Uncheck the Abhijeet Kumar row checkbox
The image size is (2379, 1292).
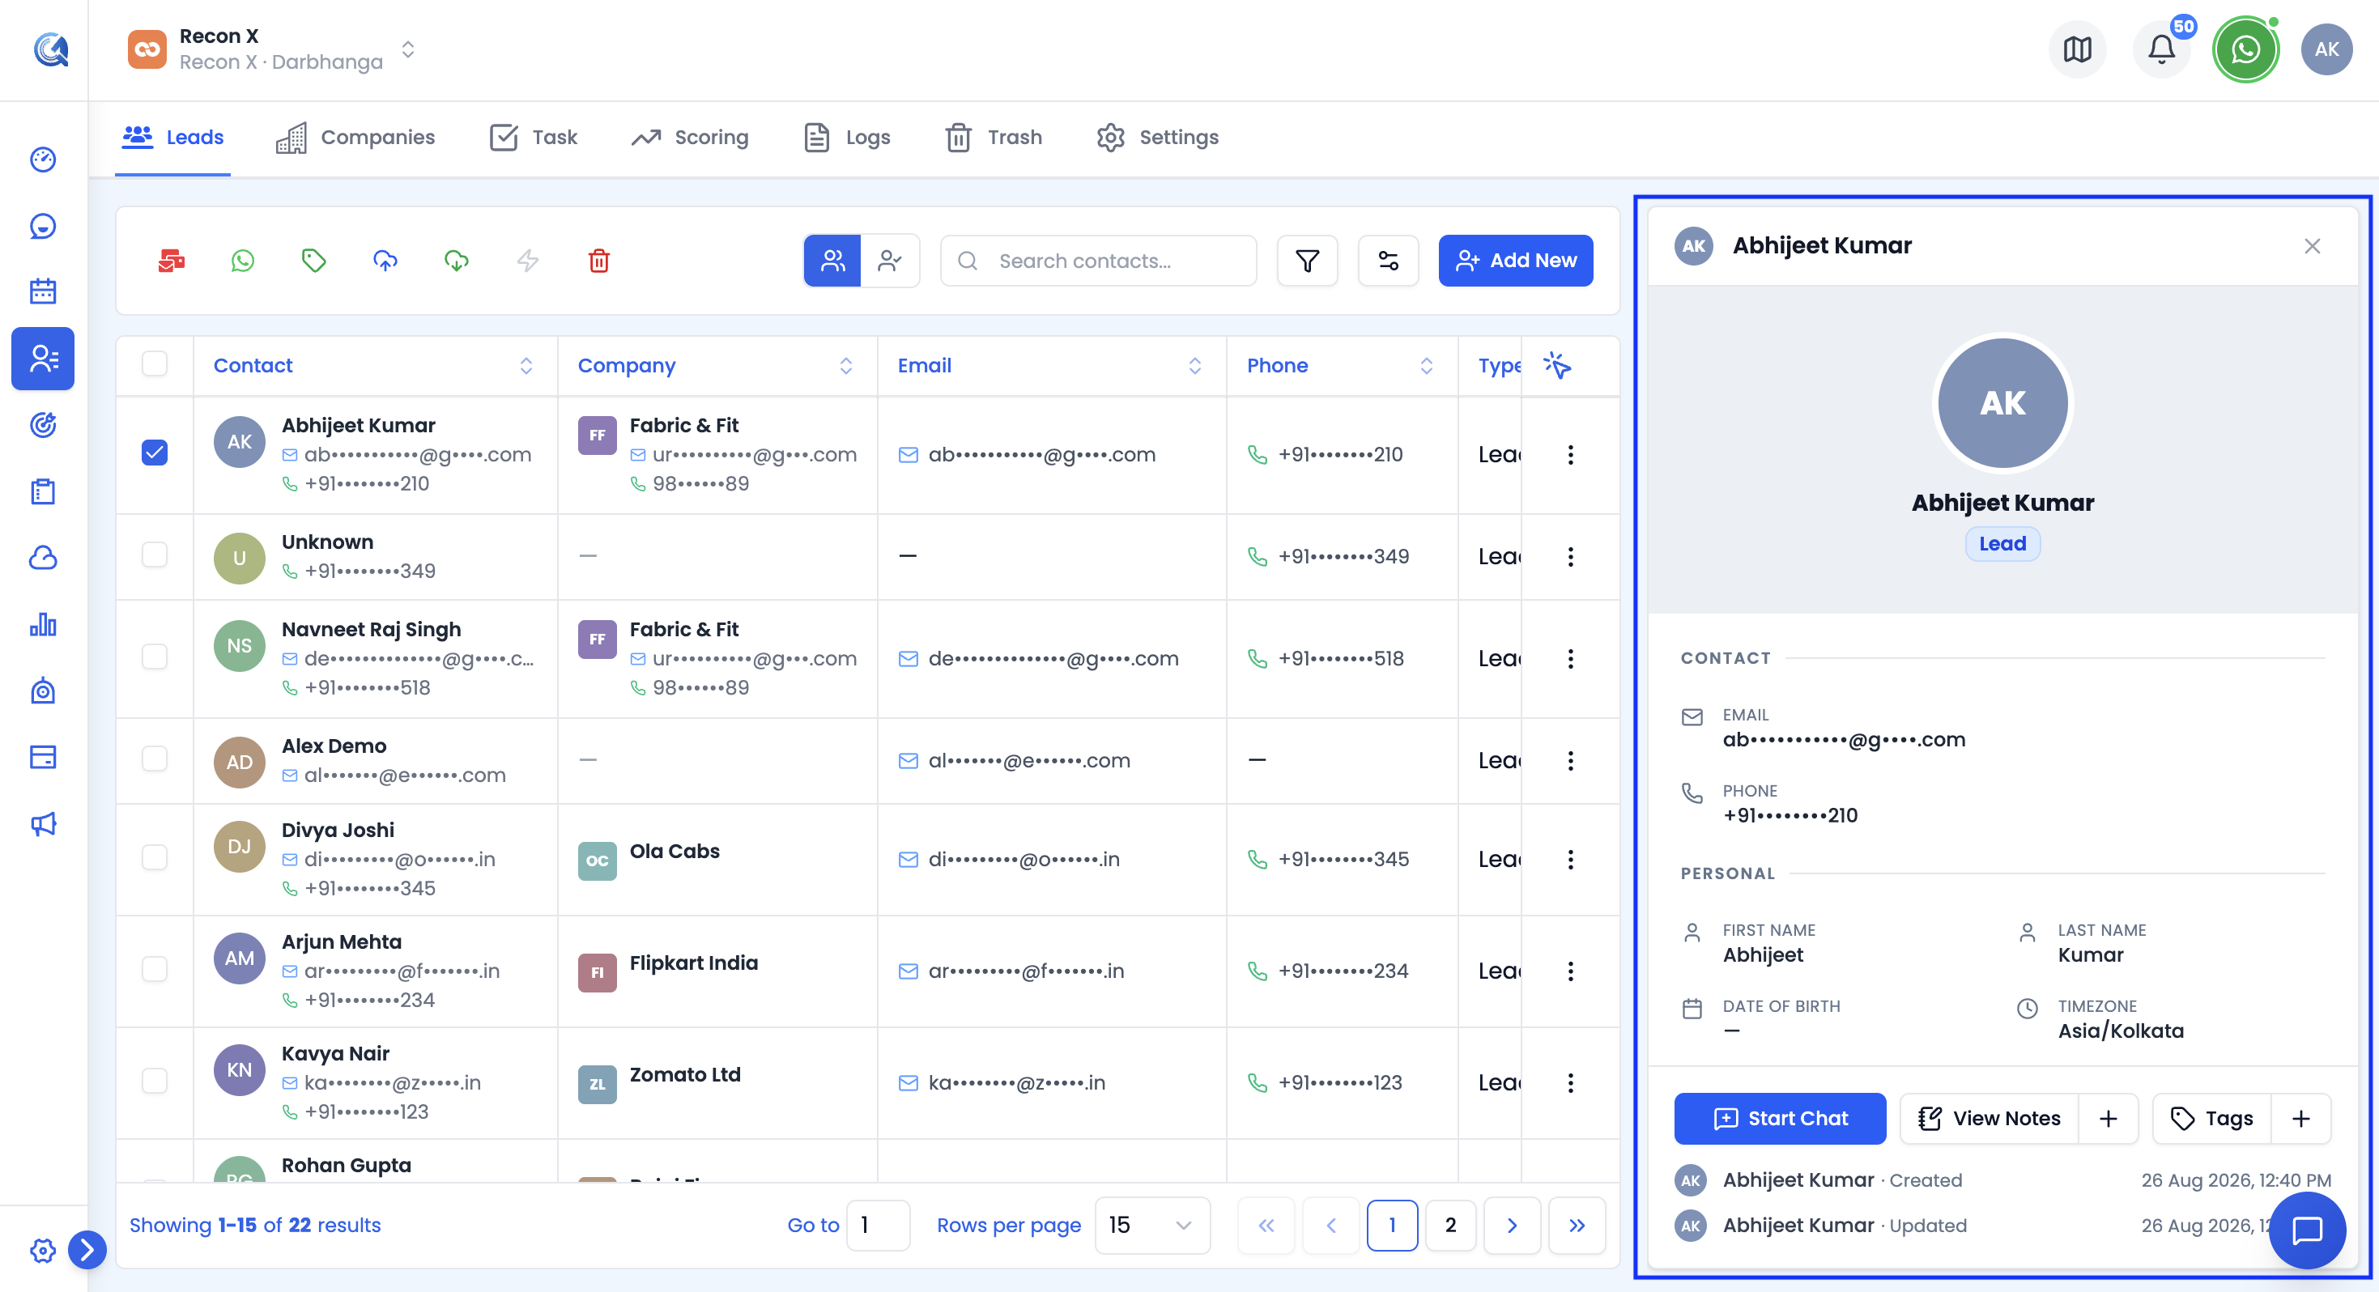(x=154, y=453)
